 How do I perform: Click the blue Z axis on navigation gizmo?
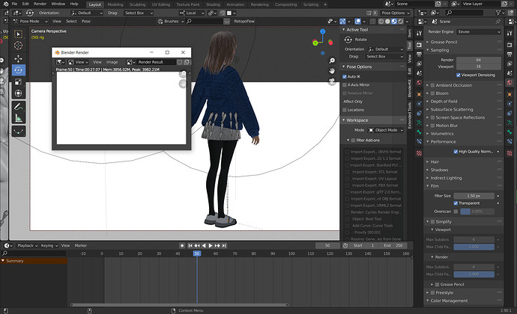click(x=322, y=31)
